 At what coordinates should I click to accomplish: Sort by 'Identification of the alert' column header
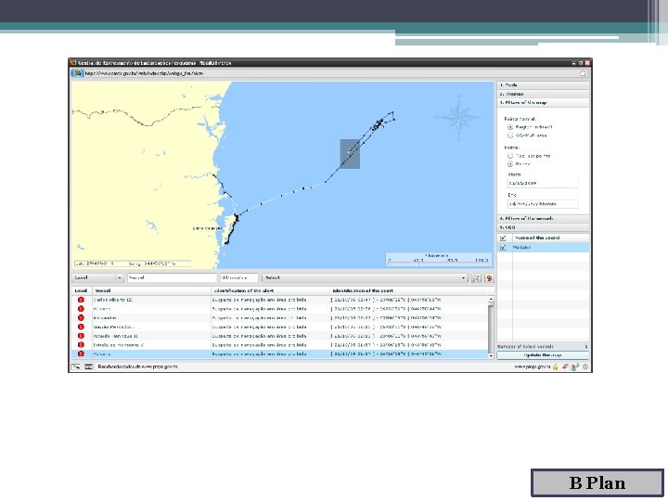(271, 290)
